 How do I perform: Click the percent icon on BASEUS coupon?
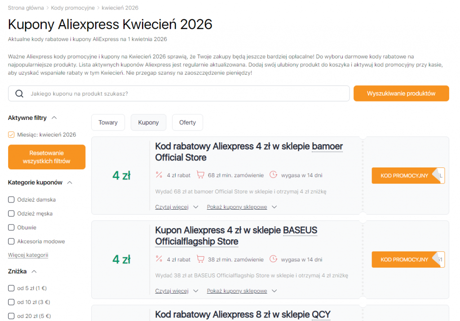coord(159,259)
